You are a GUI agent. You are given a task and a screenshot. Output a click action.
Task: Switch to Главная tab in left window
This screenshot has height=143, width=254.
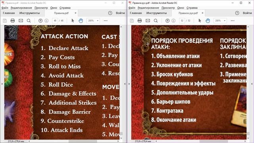click(9, 13)
